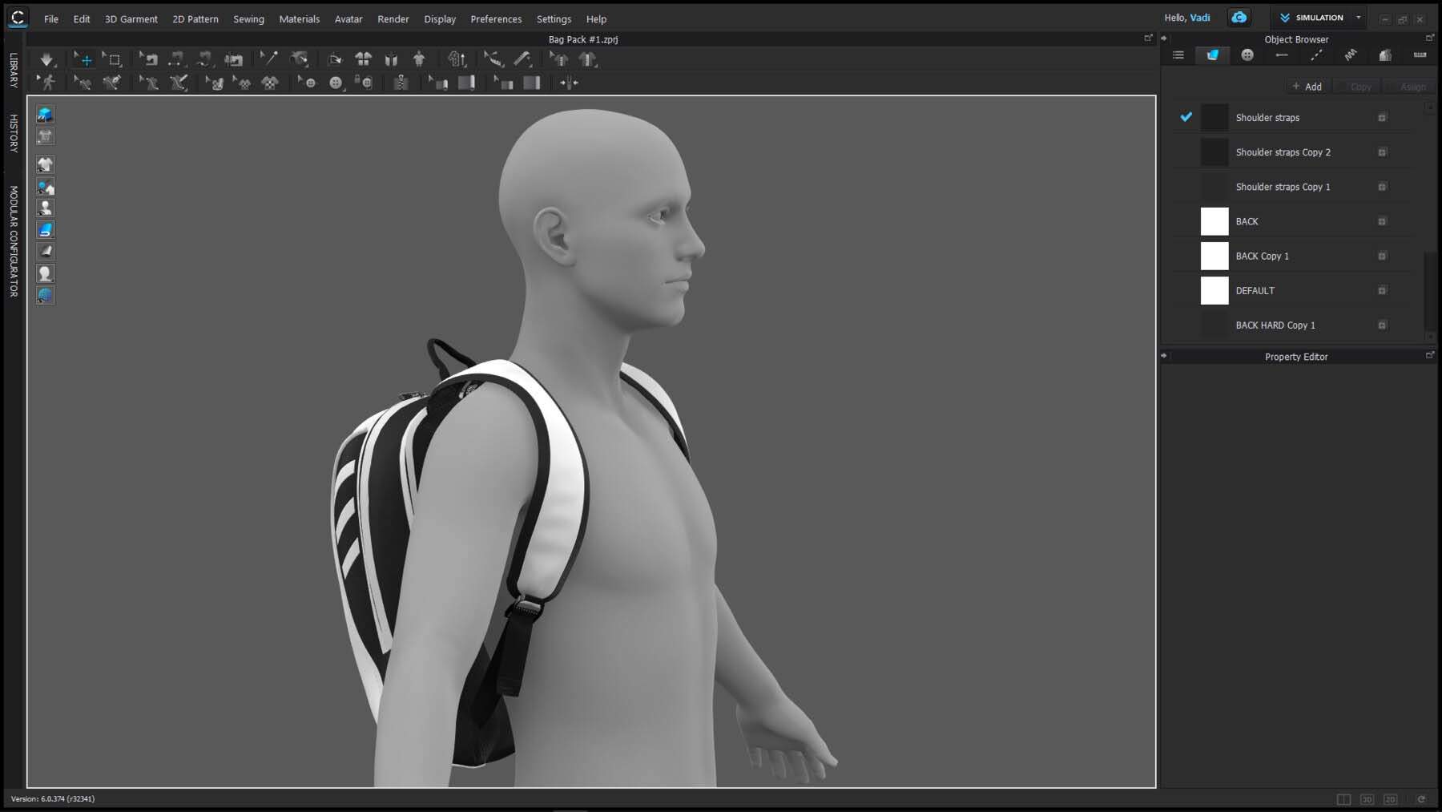This screenshot has height=812, width=1442.
Task: Collapse the Property Editor panel arrow
Action: pos(1164,356)
